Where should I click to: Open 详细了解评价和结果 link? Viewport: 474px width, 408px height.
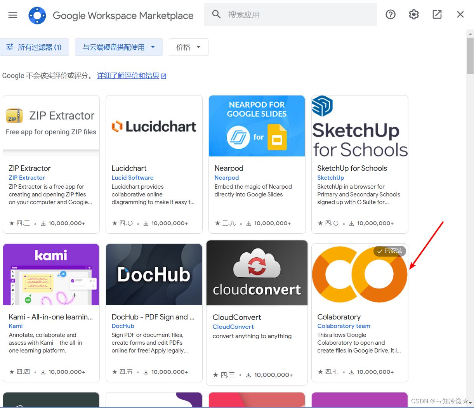coord(132,76)
